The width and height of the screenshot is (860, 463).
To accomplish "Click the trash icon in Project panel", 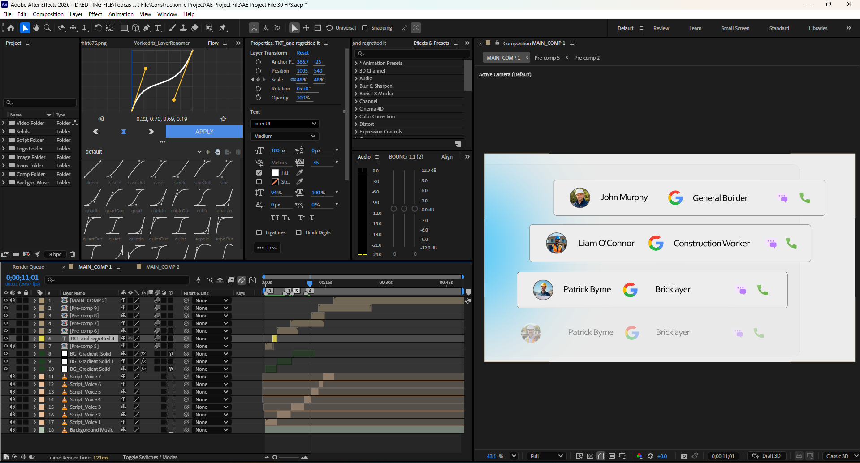I will point(73,254).
